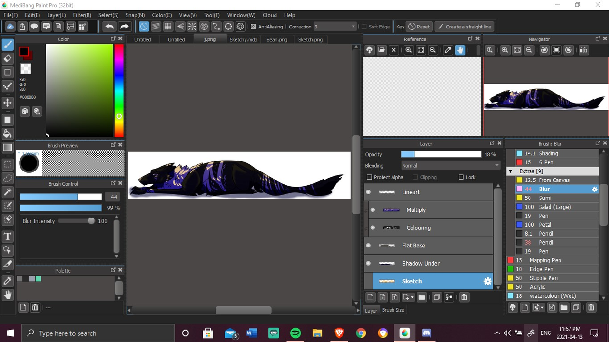Switch to the Bean.png tab
This screenshot has height=342, width=609.
[277, 39]
